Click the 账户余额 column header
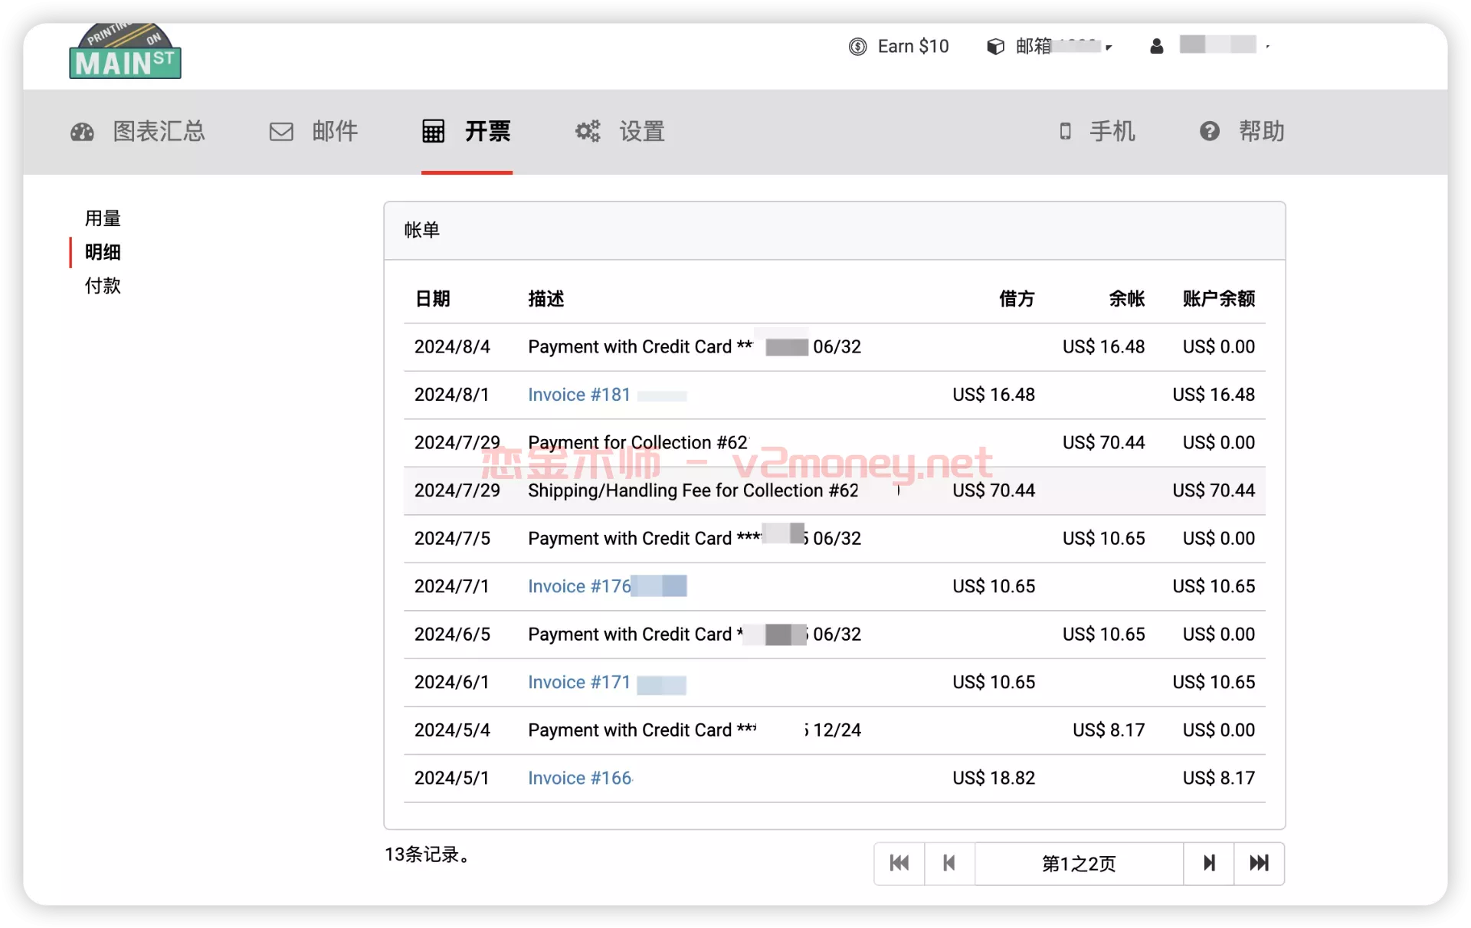Screen dimensions: 1471x928 [x=1219, y=299]
